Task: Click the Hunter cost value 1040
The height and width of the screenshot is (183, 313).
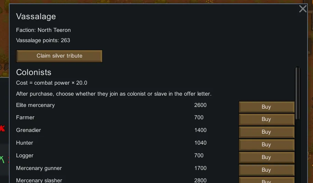Action: point(200,143)
